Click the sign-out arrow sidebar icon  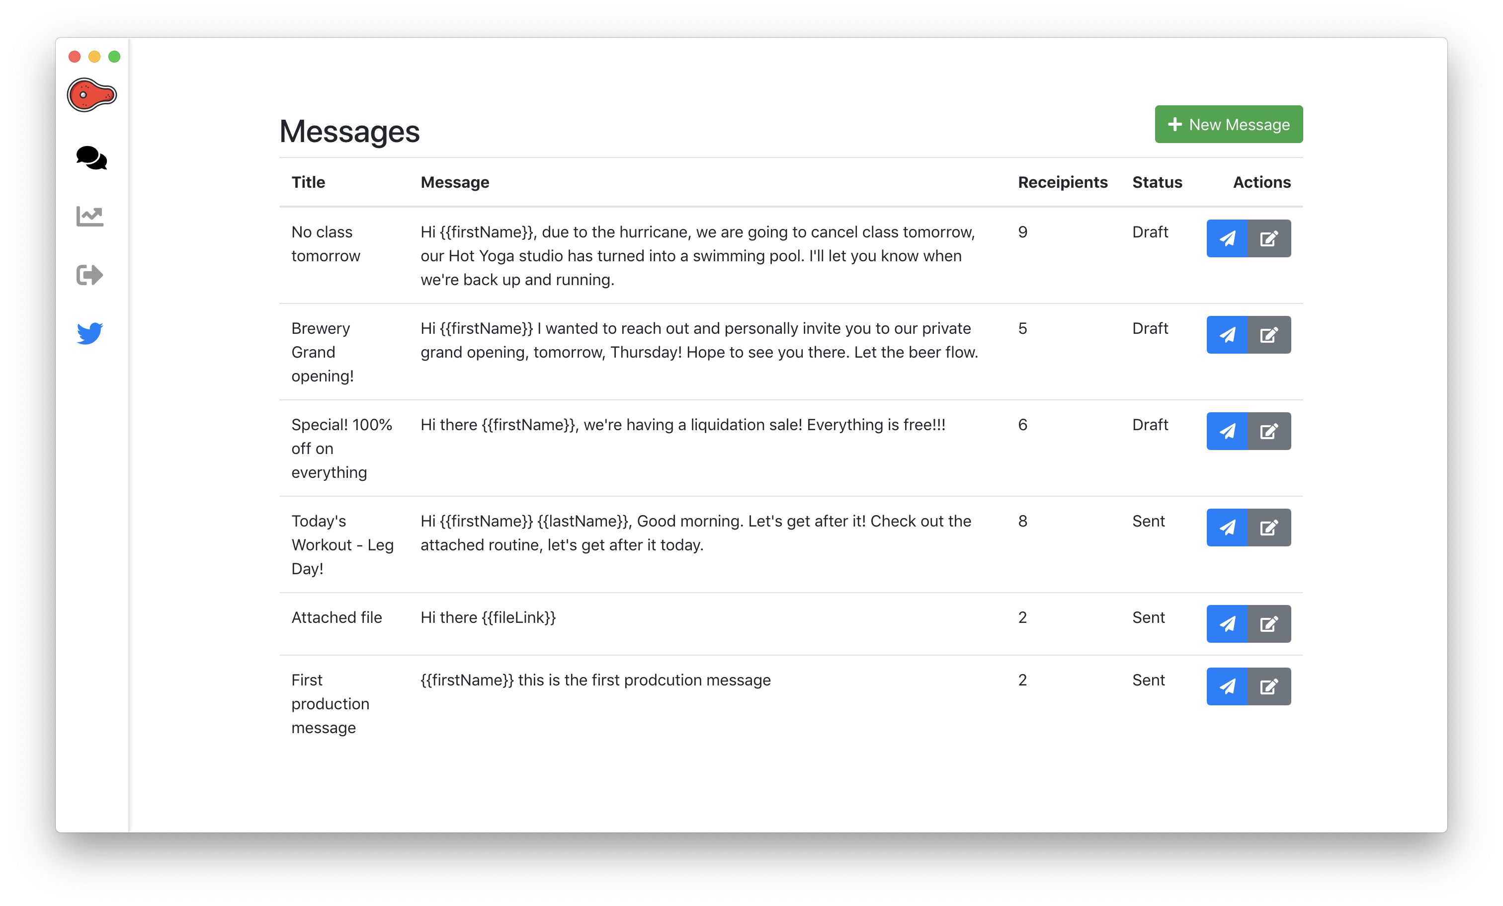pyautogui.click(x=89, y=275)
